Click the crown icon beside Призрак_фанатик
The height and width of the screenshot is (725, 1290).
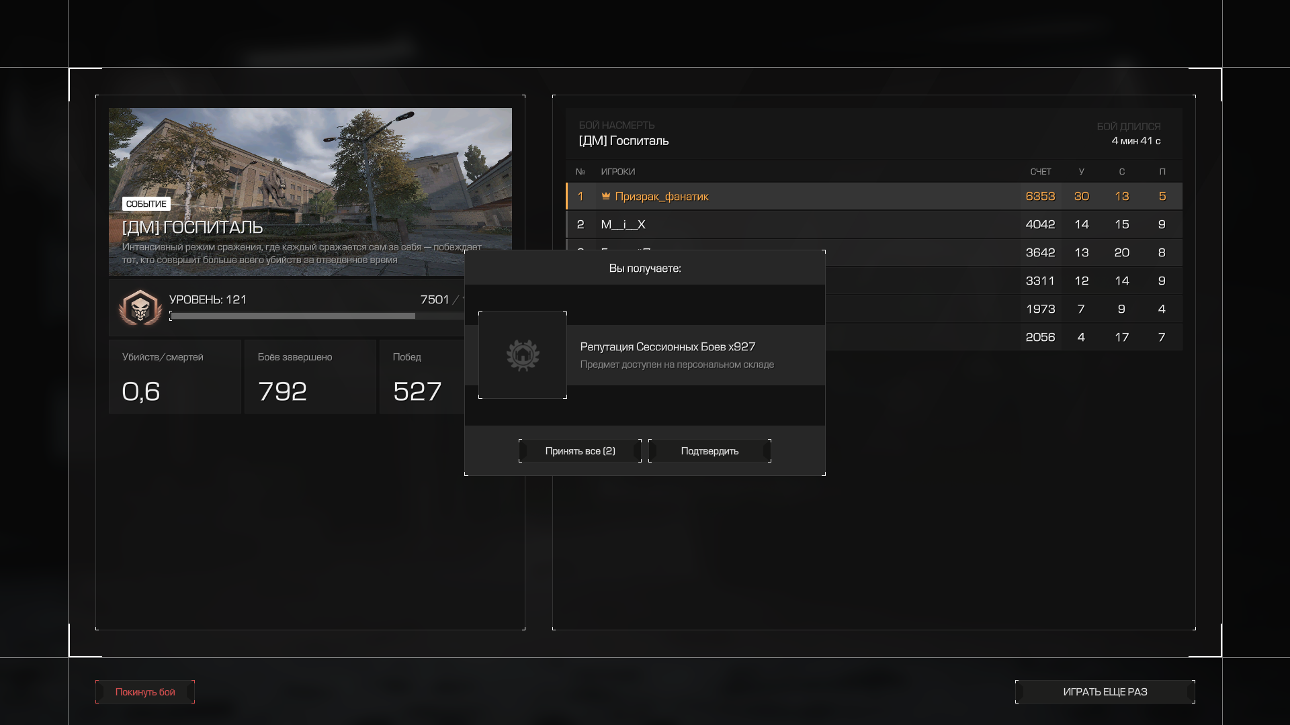605,196
